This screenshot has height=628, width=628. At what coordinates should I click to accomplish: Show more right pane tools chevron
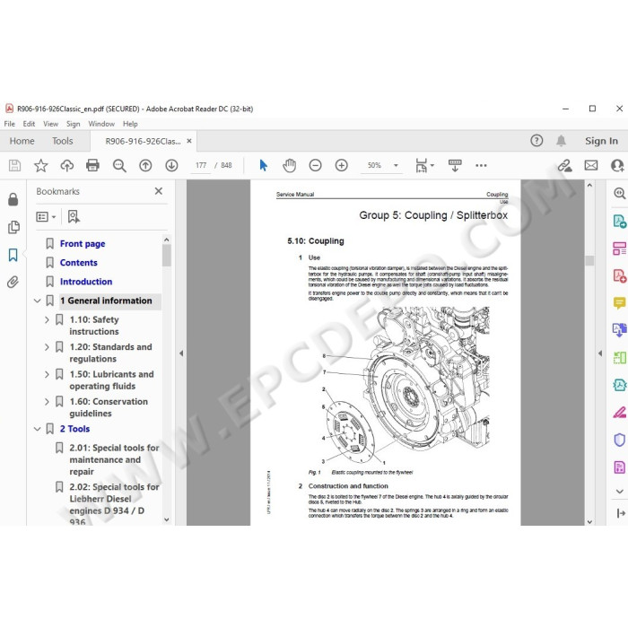619,492
